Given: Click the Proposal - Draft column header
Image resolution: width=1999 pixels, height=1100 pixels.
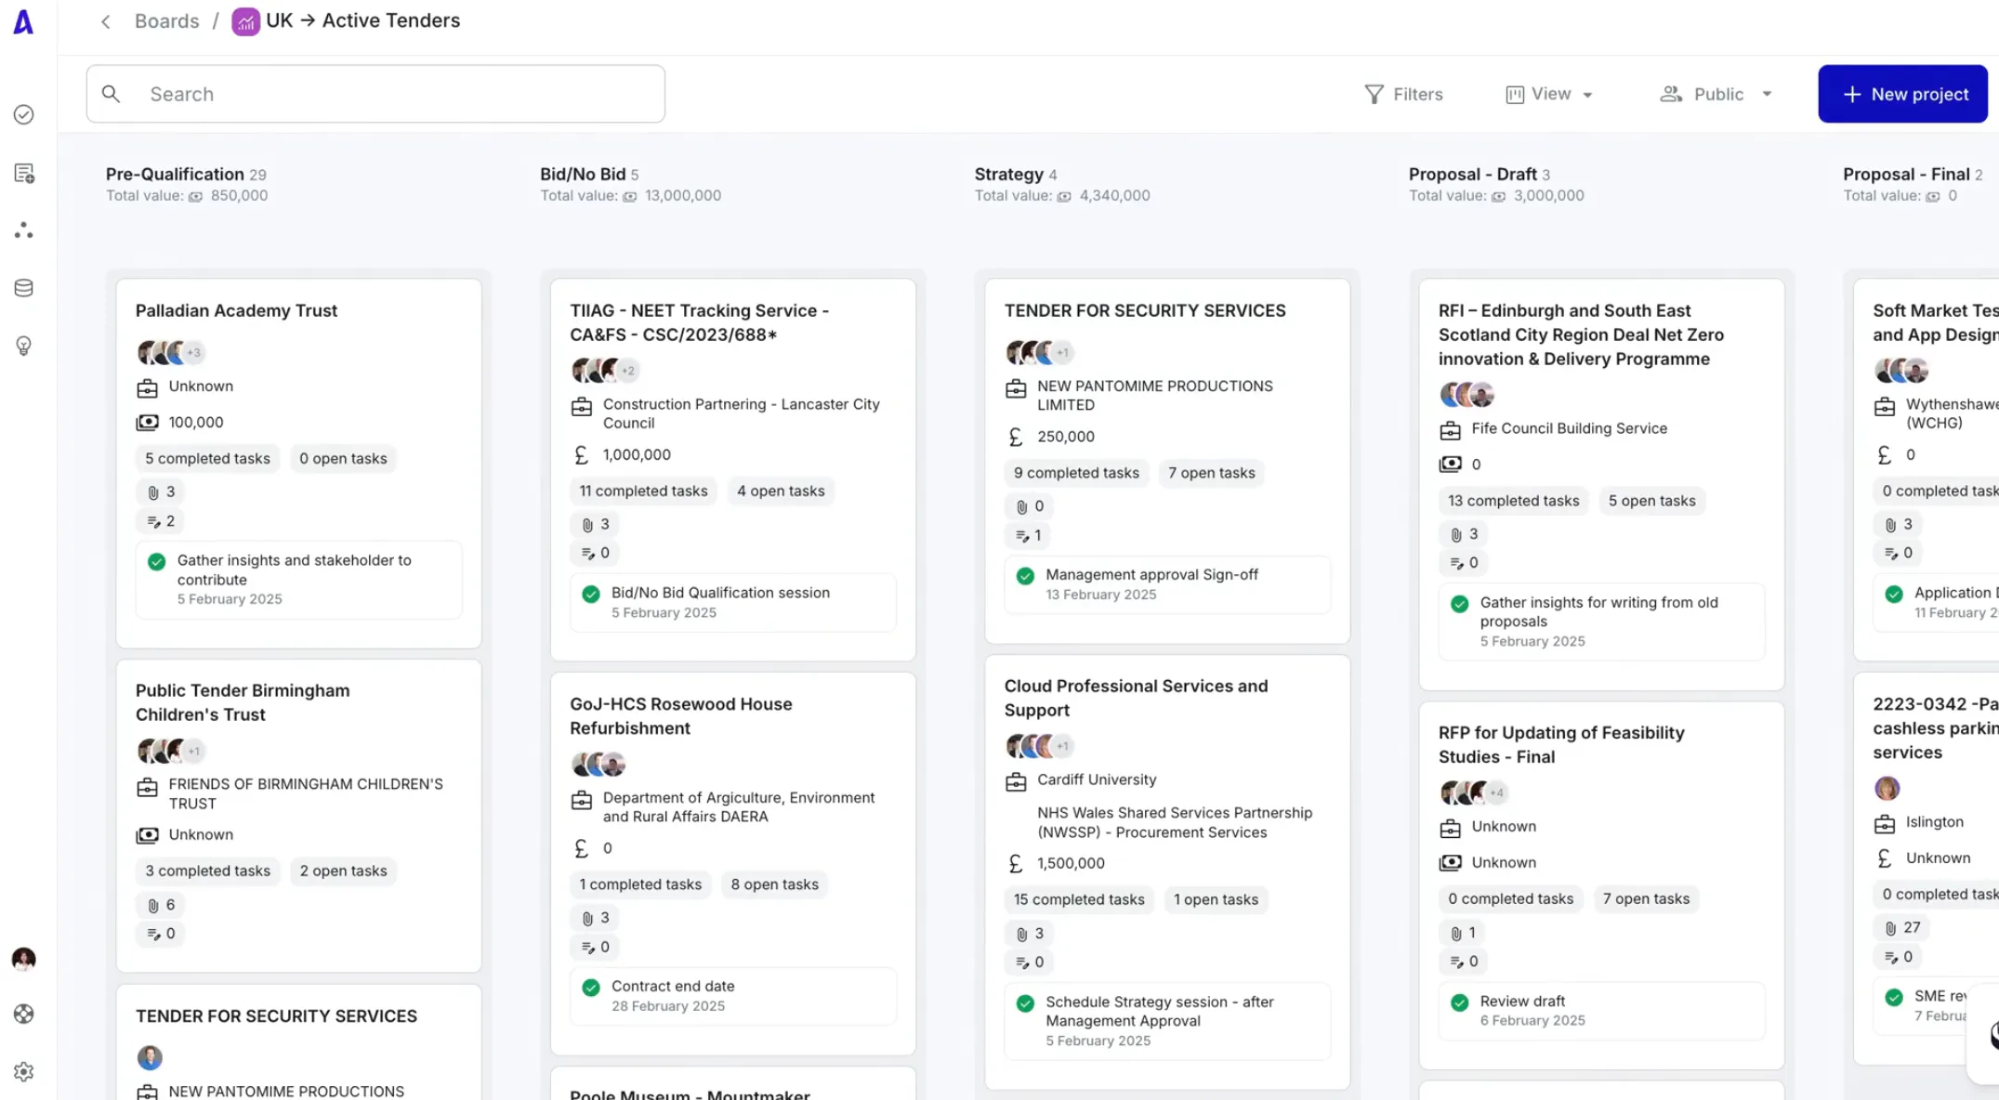Looking at the screenshot, I should tap(1472, 174).
